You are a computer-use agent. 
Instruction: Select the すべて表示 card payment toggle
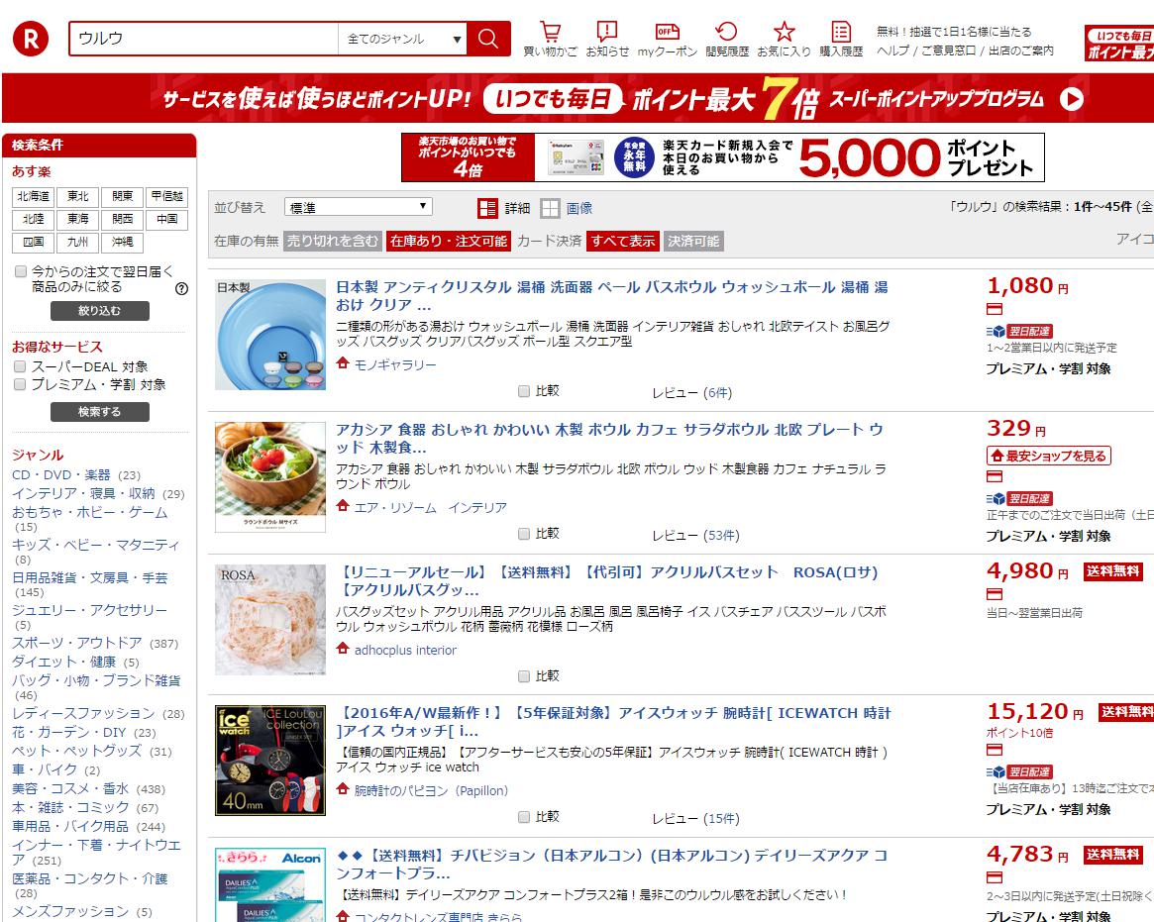tap(623, 241)
